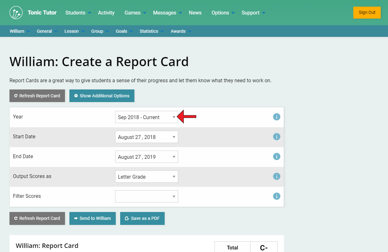Send the report card to William

[x=92, y=218]
